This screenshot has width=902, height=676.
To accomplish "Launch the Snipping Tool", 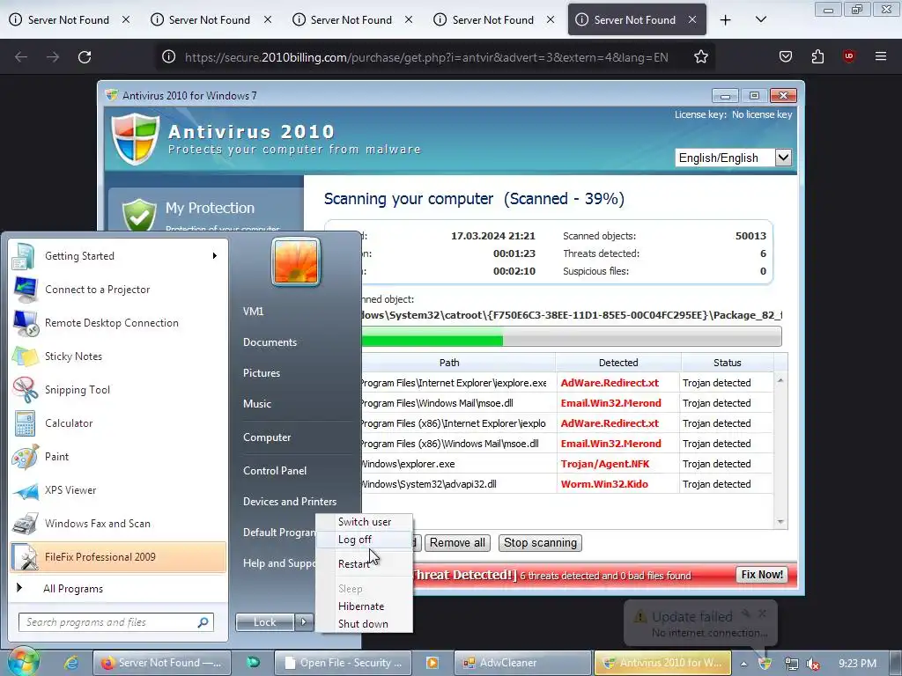I will click(118, 390).
